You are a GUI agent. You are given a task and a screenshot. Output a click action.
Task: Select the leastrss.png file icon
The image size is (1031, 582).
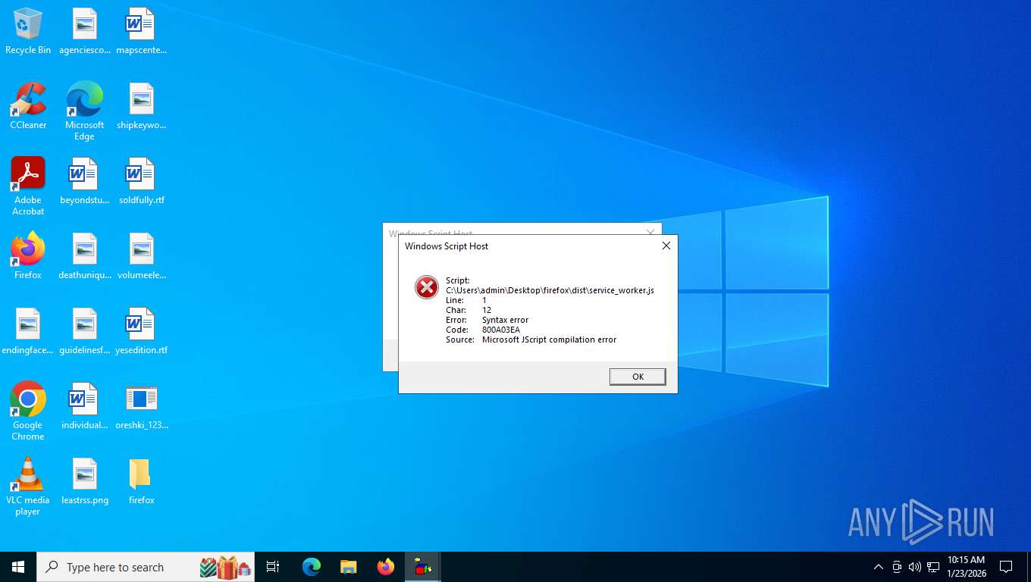[x=85, y=481]
